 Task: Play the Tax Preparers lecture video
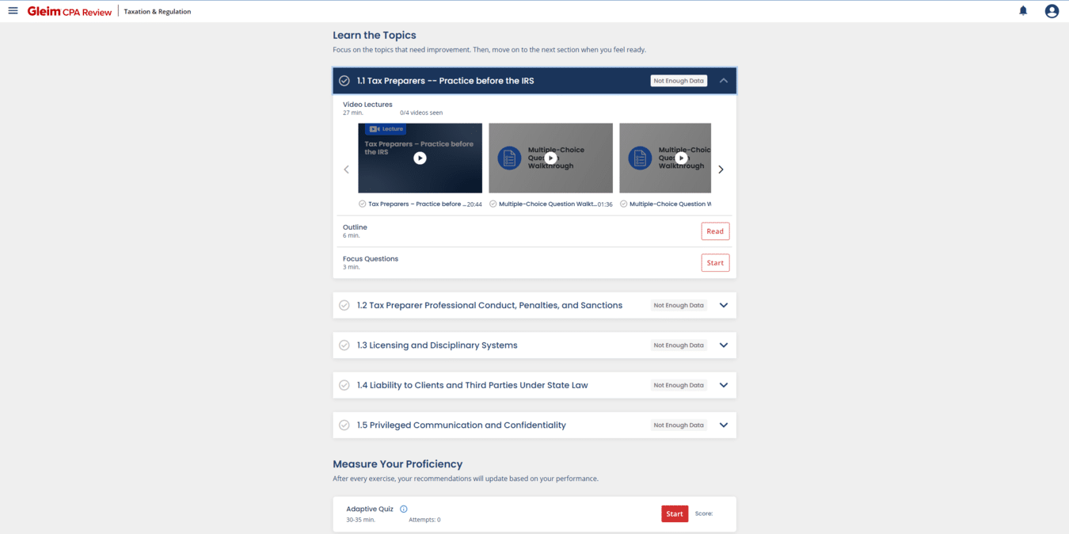click(420, 157)
